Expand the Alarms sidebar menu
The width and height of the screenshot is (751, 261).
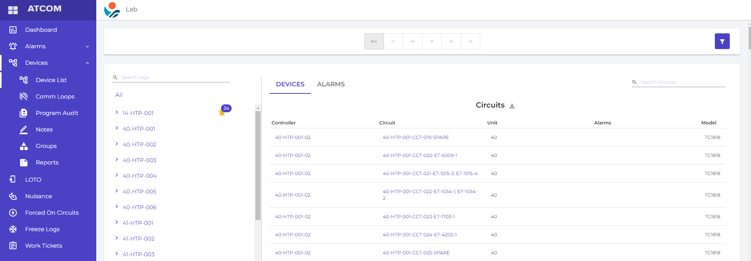point(87,46)
